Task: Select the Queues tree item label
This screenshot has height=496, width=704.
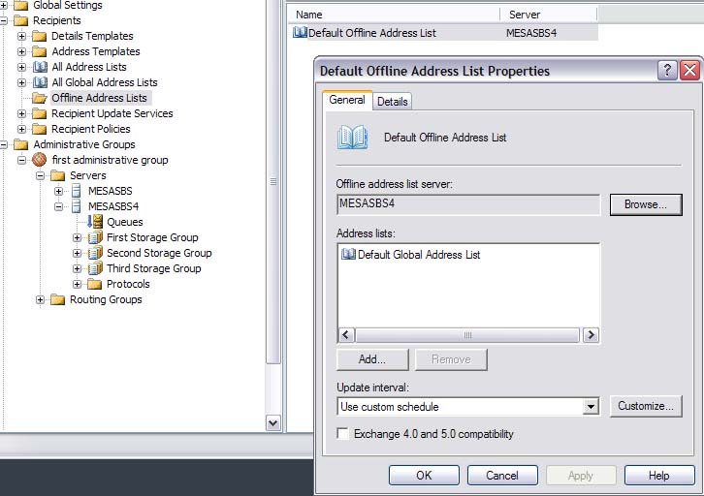Action: (125, 222)
